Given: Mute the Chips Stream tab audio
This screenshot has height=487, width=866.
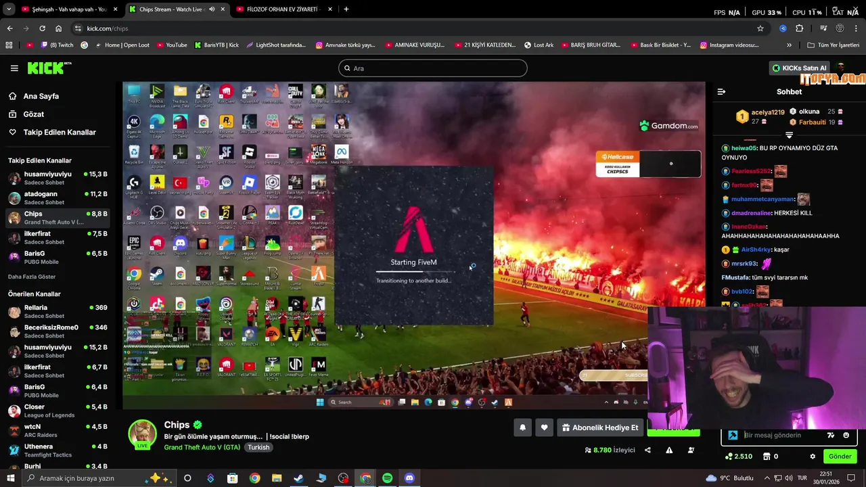Looking at the screenshot, I should pyautogui.click(x=212, y=9).
